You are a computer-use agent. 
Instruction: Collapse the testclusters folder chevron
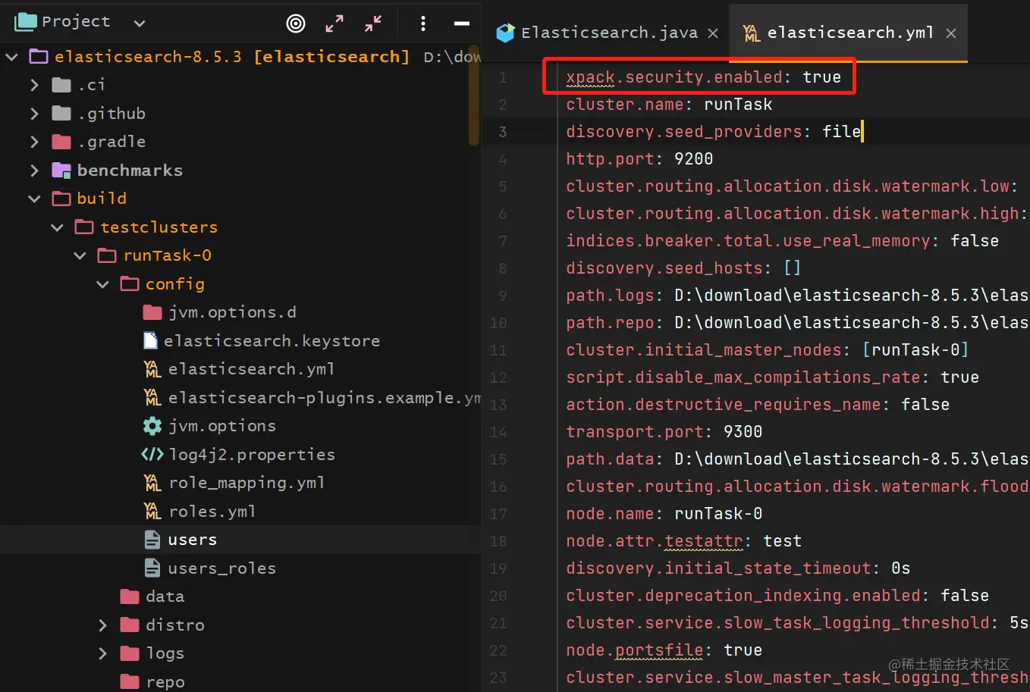tap(57, 227)
